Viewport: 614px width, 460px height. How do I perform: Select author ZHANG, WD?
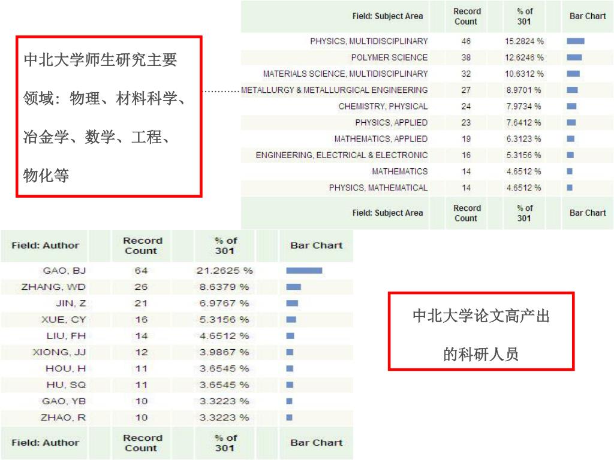[x=53, y=287]
